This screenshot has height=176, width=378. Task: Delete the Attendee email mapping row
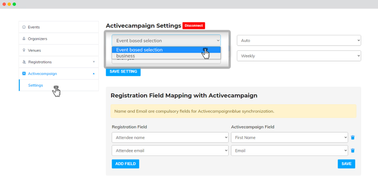353,150
